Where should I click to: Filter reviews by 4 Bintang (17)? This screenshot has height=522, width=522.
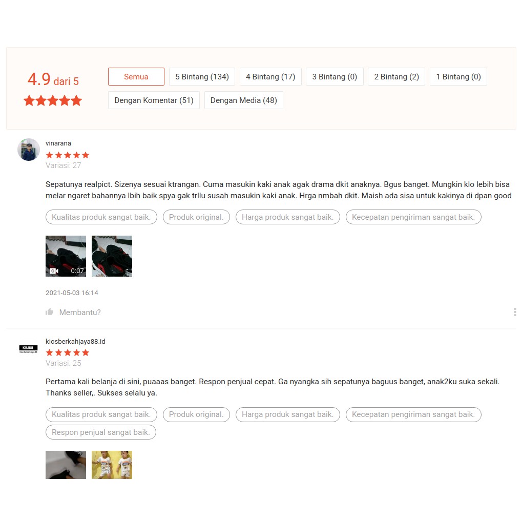tap(270, 76)
